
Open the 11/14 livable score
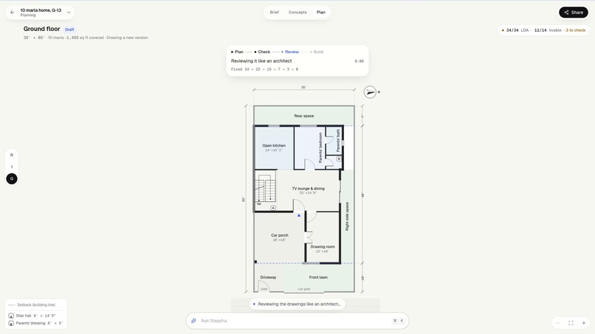[548, 30]
